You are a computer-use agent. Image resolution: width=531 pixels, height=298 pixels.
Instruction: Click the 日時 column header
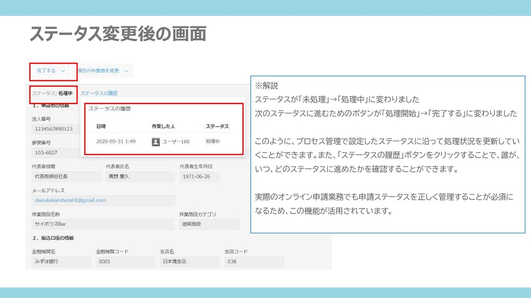coord(101,126)
